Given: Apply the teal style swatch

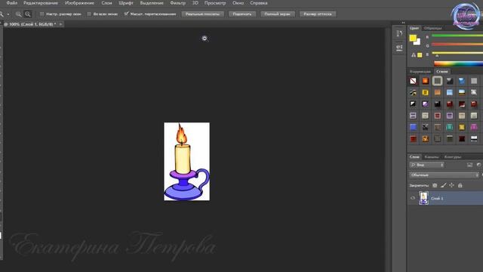Looking at the screenshot, I should click(450, 127).
